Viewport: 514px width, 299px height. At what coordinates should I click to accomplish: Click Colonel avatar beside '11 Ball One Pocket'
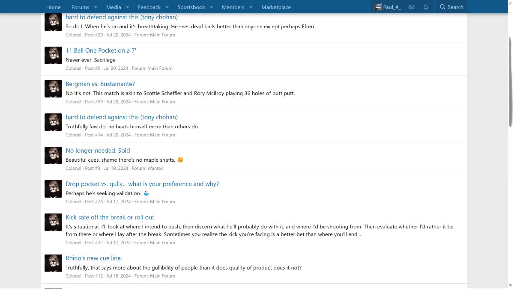pyautogui.click(x=53, y=55)
